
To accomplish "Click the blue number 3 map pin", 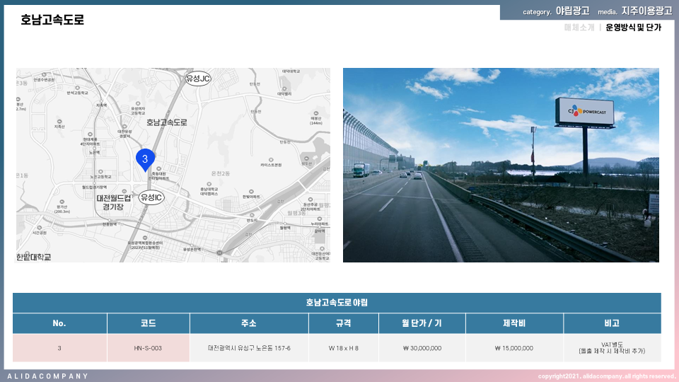I will [x=145, y=159].
